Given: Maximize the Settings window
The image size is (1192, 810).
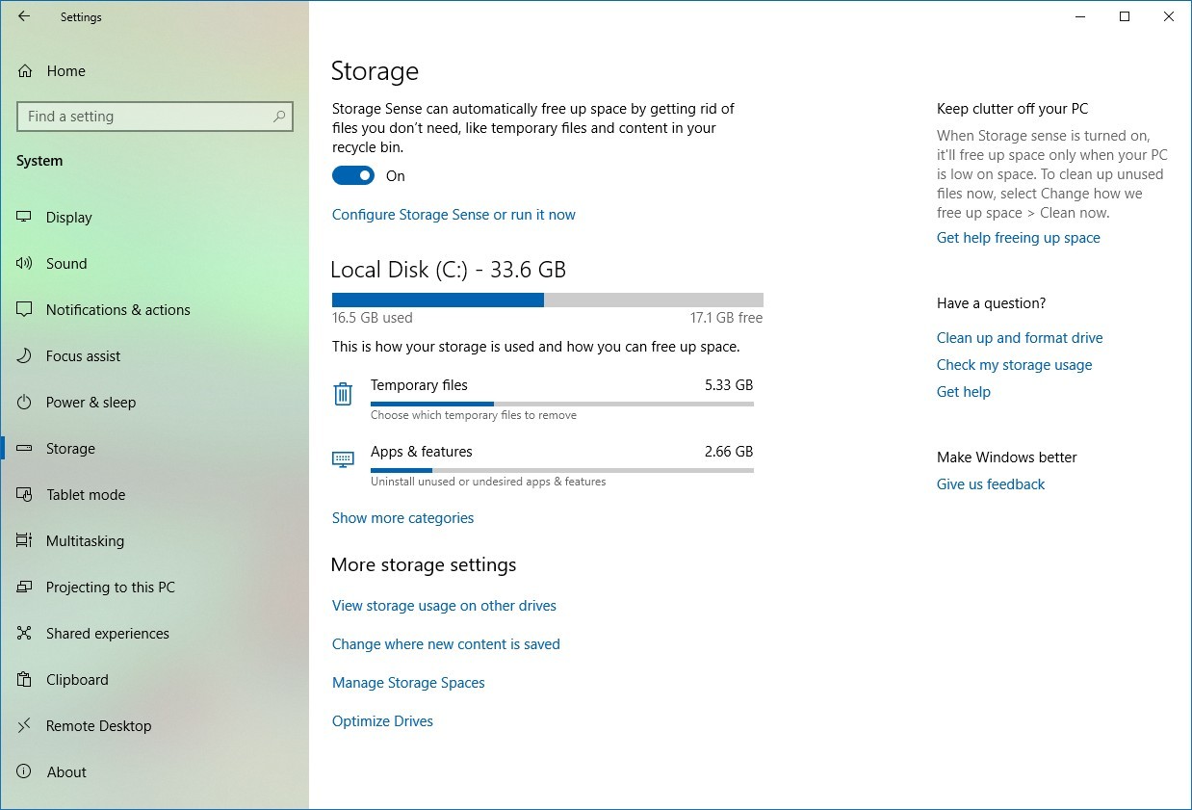Looking at the screenshot, I should pos(1125,16).
